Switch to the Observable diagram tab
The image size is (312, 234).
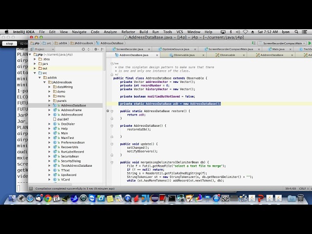coord(228,55)
